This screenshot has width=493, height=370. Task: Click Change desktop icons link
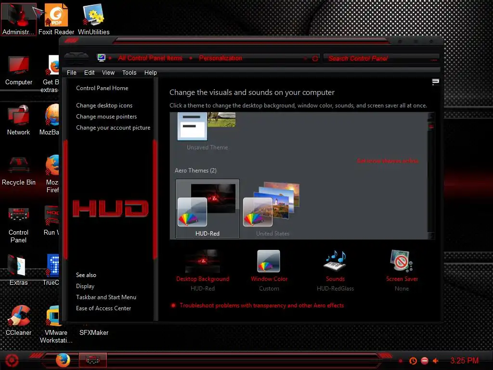(x=104, y=106)
